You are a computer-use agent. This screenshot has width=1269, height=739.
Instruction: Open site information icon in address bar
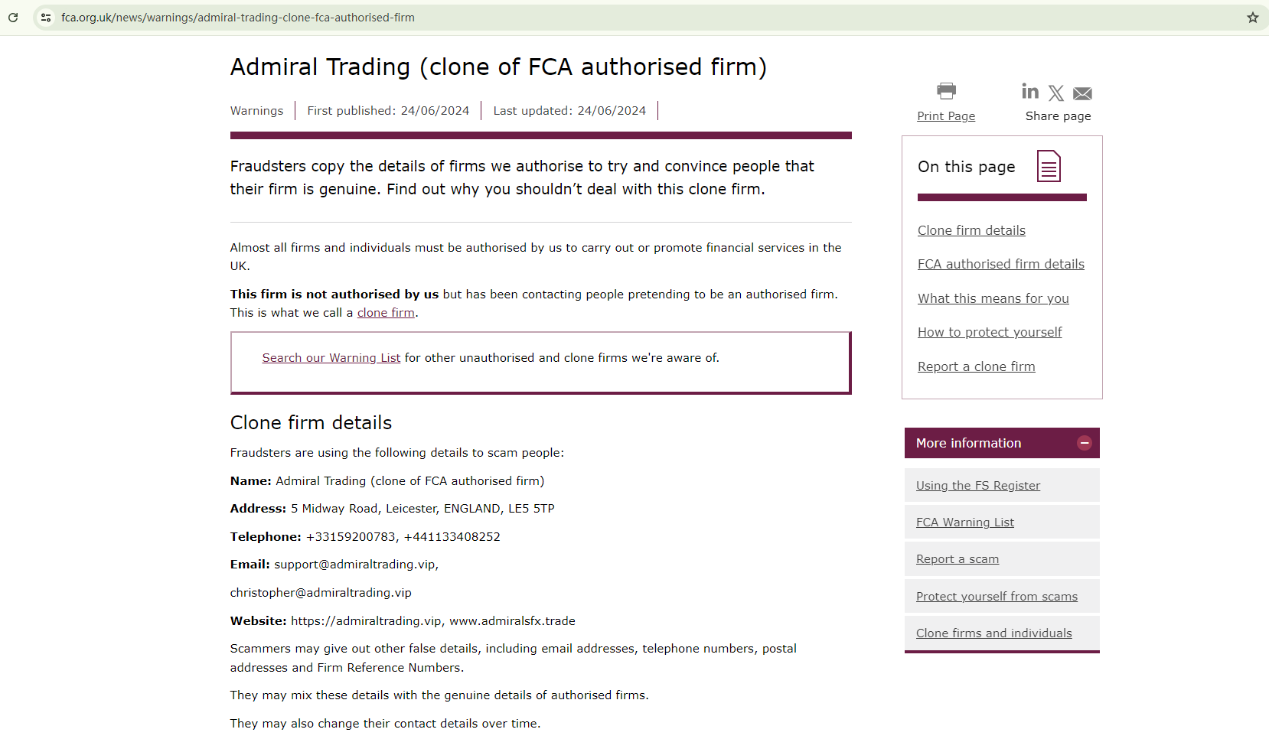46,18
